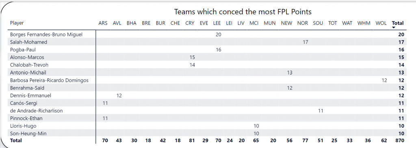
Task: Click Borges Fernandes-Bruno Miguel row label
Action: click(46, 34)
